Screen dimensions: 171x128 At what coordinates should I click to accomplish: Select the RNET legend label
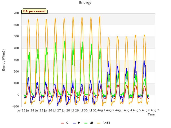tap(106, 123)
